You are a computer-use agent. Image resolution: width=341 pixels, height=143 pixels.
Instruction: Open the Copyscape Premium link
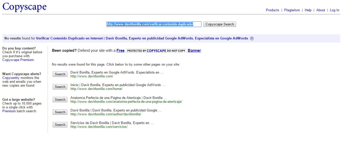pyautogui.click(x=18, y=60)
